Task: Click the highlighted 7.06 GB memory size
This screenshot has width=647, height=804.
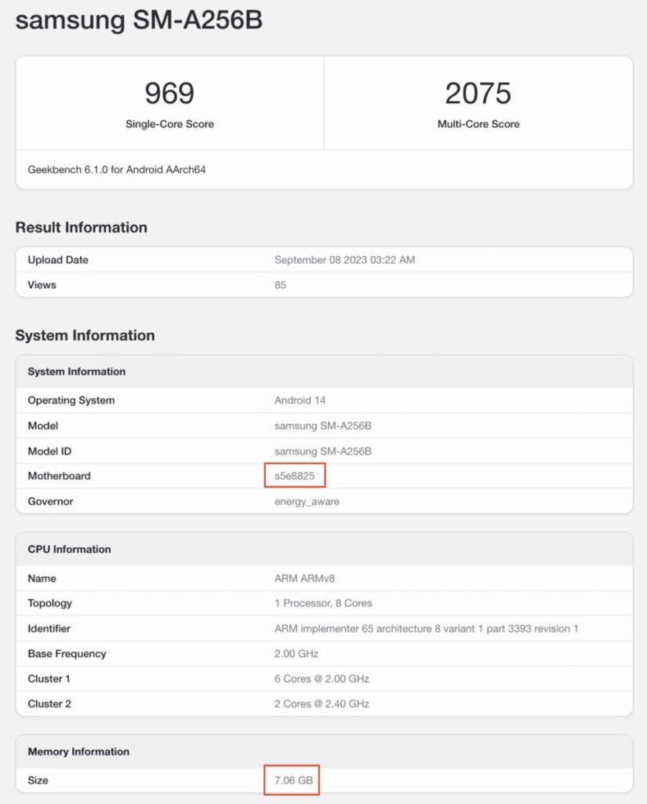Action: pyautogui.click(x=293, y=780)
